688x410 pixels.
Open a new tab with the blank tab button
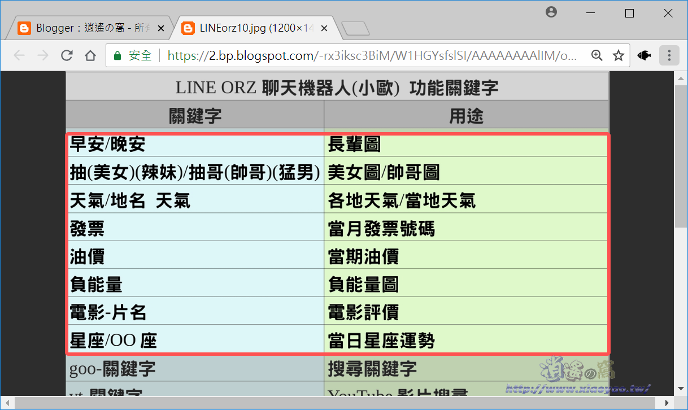(x=355, y=28)
